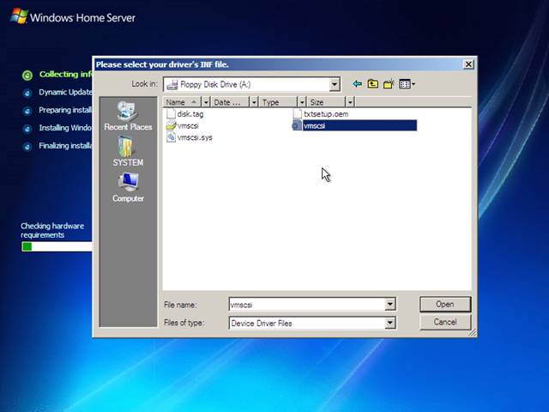Click the Checking hardware requirements progress bar
This screenshot has width=549, height=412.
(x=57, y=246)
